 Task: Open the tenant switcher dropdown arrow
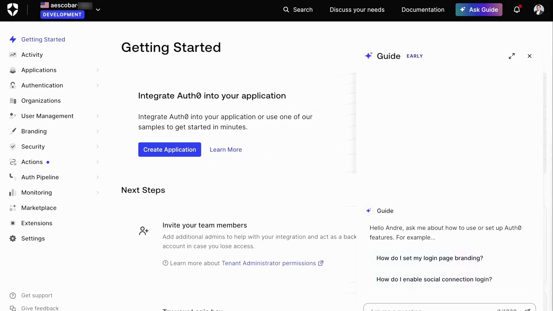98,10
